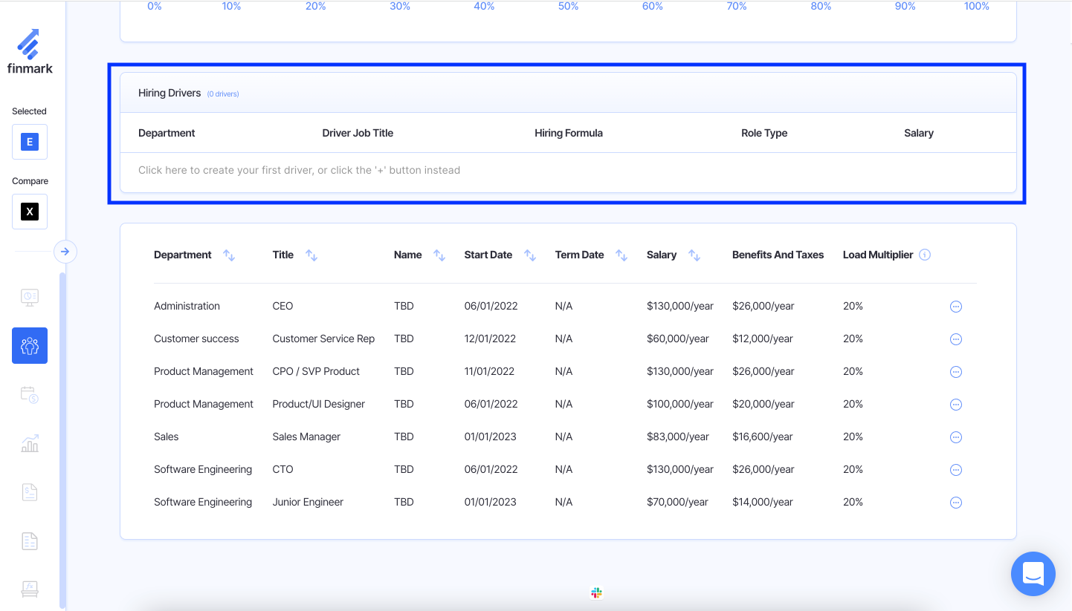Open the calendar with dollar sidebar icon
Image resolution: width=1072 pixels, height=611 pixels.
(x=30, y=394)
